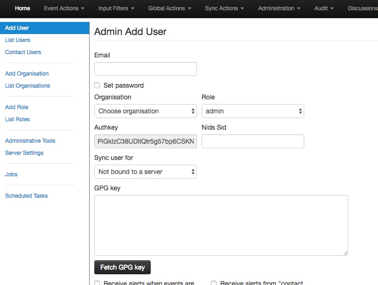Open the Event Actions menu
The image size is (378, 285).
tap(64, 8)
